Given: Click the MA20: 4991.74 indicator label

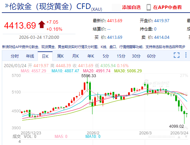Looking at the screenshot, I should tap(97, 71).
